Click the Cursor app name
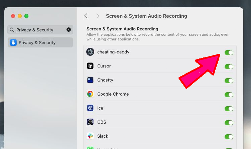The width and height of the screenshot is (251, 149). pyautogui.click(x=104, y=66)
